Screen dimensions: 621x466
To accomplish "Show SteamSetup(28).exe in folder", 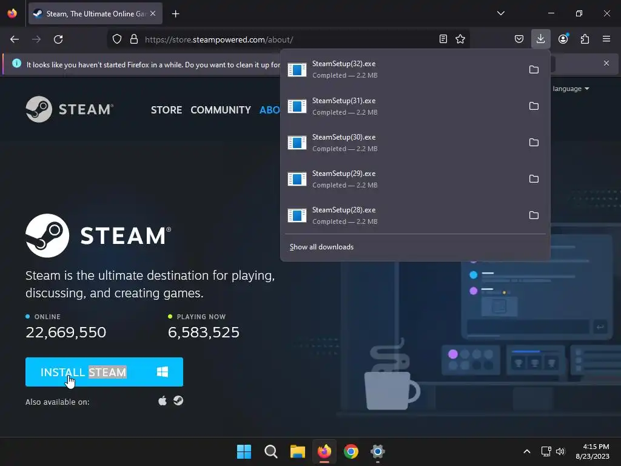I will pyautogui.click(x=534, y=215).
